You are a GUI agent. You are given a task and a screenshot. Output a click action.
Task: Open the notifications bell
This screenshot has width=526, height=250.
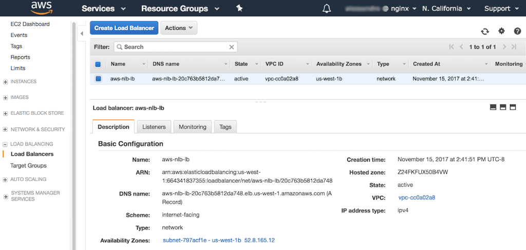[x=327, y=9]
